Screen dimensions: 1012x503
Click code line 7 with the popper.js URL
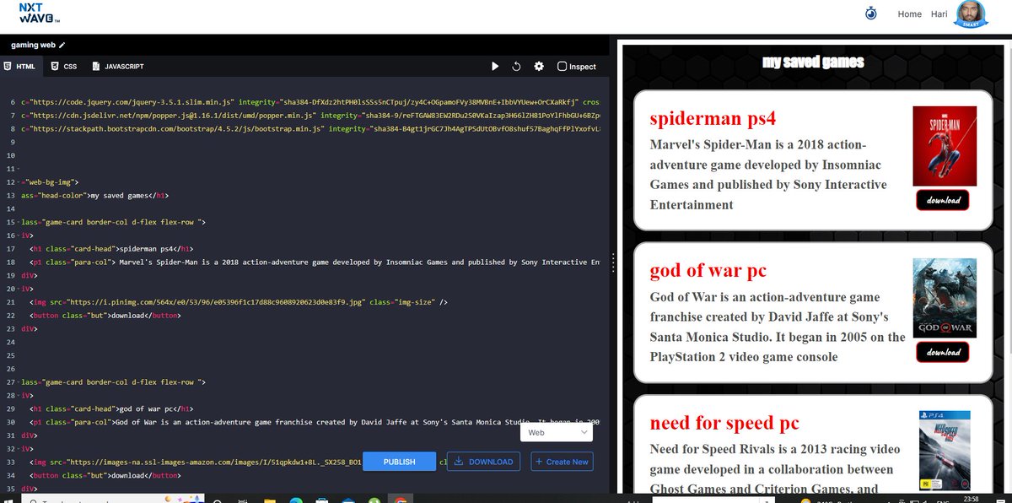(310, 115)
